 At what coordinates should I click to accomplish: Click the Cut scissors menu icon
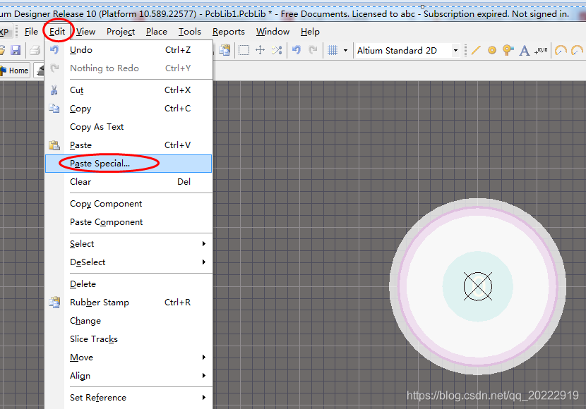click(54, 90)
